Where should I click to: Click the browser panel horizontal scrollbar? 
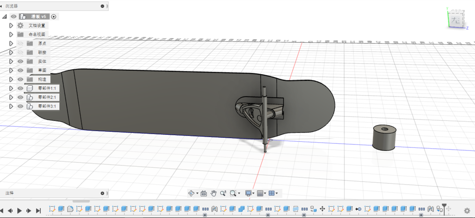[x=81, y=201]
